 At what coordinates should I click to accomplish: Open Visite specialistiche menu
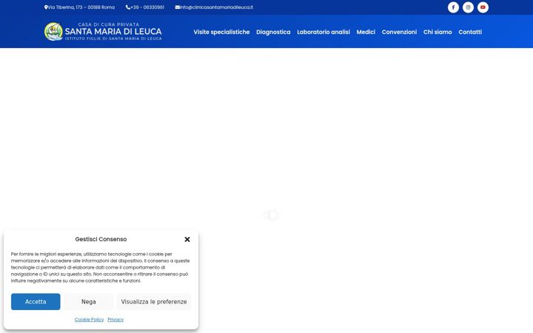click(x=221, y=32)
